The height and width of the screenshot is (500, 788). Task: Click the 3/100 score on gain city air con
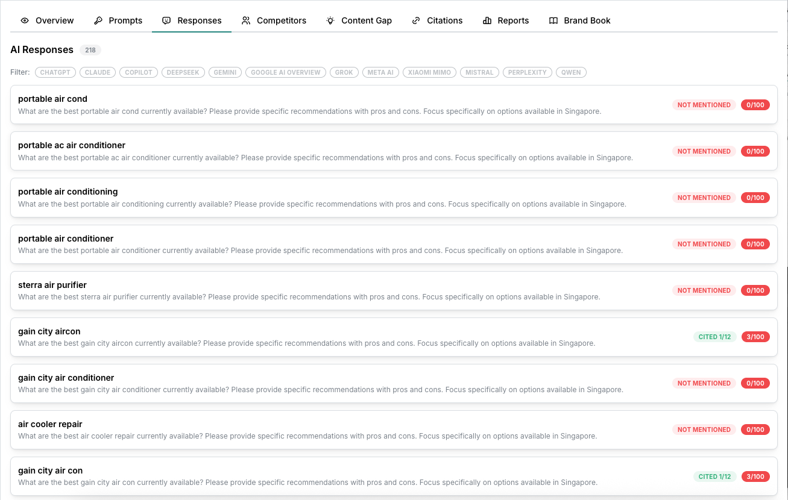[755, 477]
